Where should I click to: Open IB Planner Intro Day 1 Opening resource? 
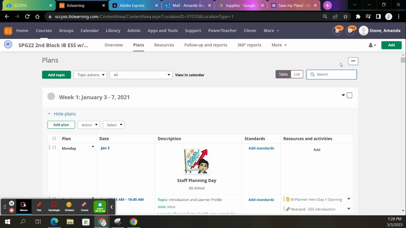click(x=316, y=199)
